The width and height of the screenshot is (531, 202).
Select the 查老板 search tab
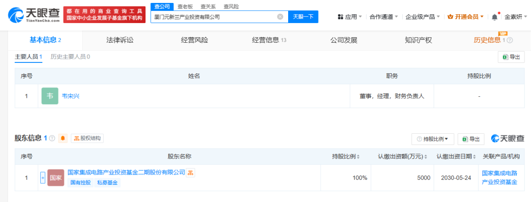point(185,6)
